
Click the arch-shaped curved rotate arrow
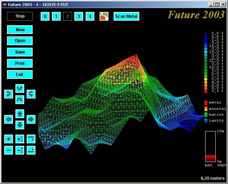20,100
